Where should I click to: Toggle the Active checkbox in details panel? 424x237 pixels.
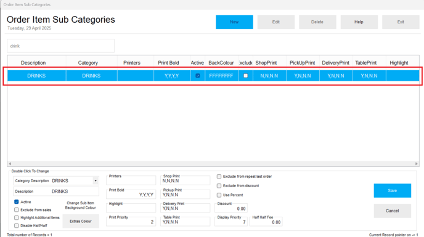click(x=17, y=202)
